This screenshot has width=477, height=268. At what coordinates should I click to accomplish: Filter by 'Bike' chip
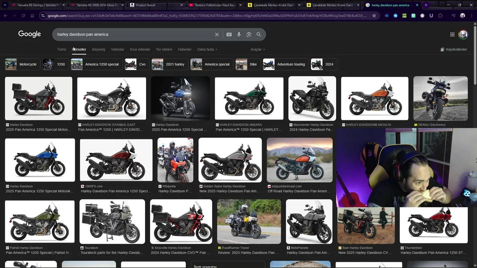pyautogui.click(x=248, y=64)
